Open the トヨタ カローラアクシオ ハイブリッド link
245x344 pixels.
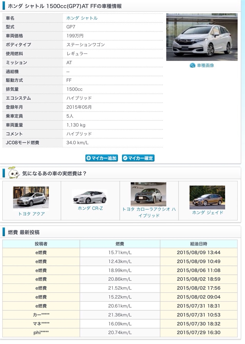tap(149, 212)
